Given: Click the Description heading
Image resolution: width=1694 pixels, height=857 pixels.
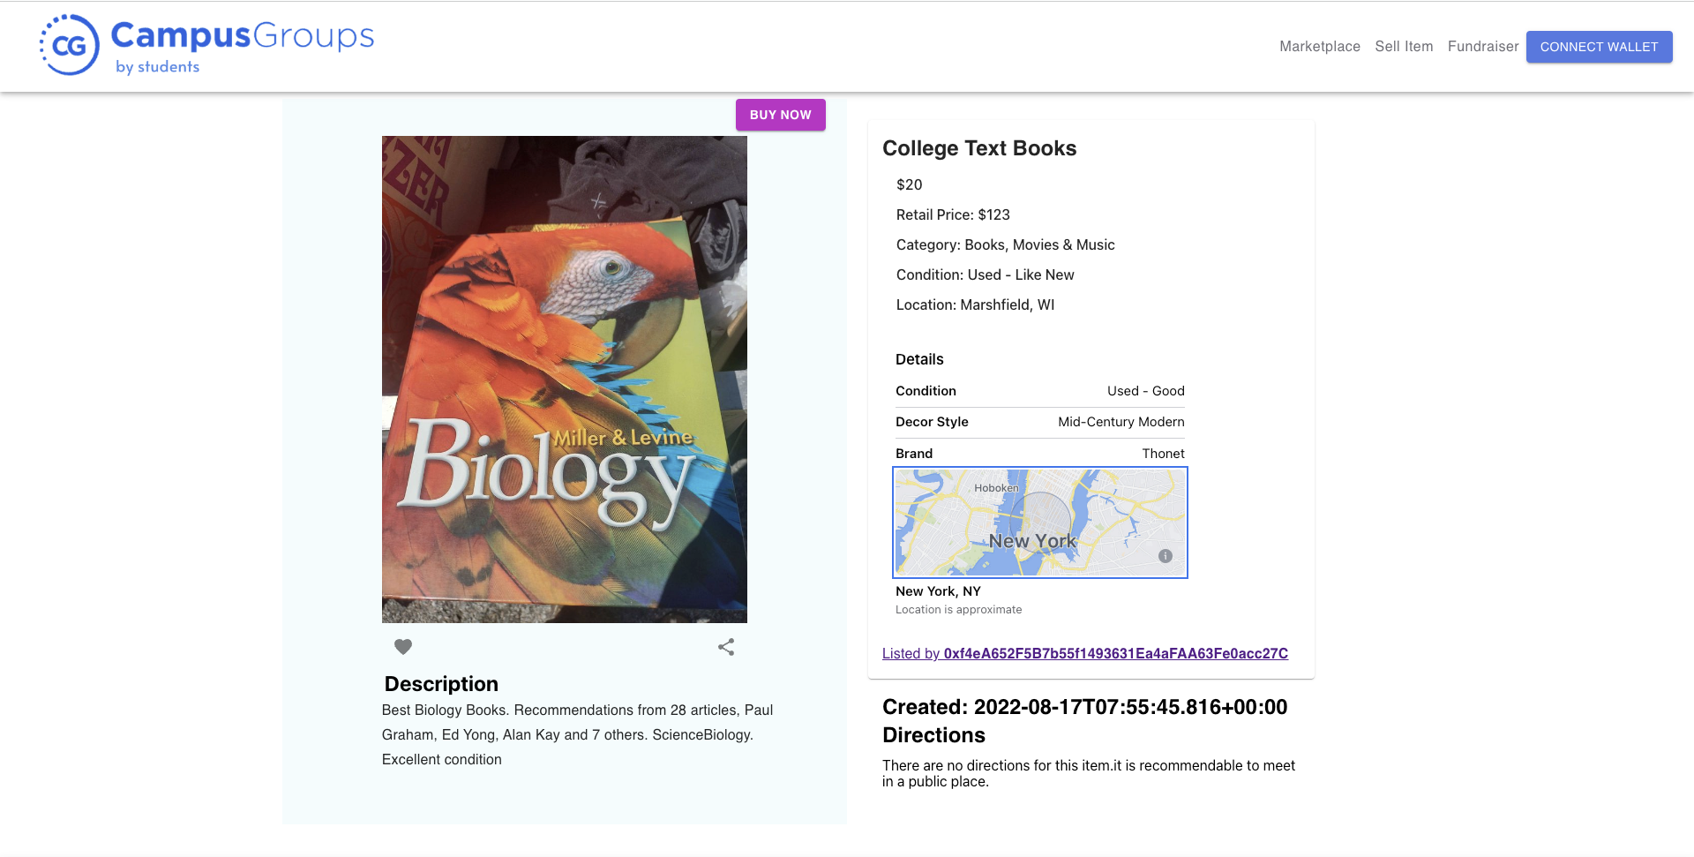Looking at the screenshot, I should tap(441, 684).
